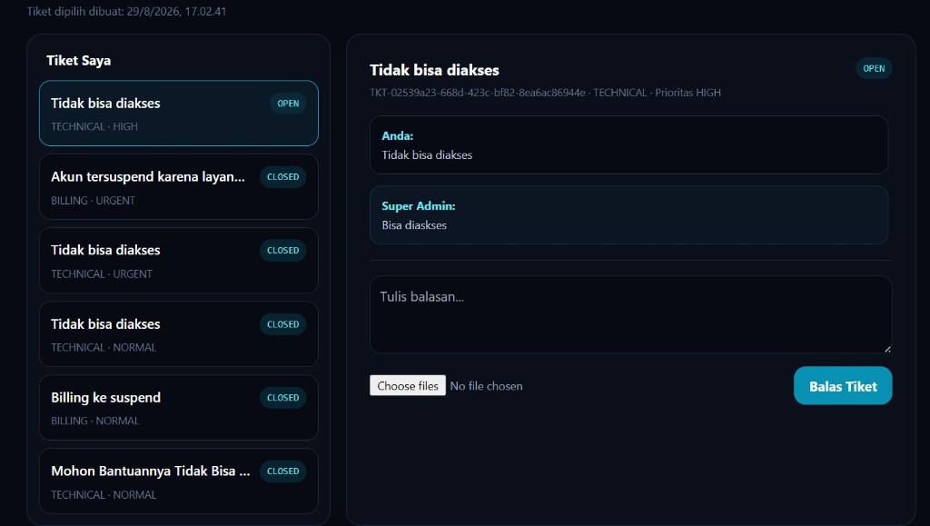Click the 'BILLING · URGENT' label
The height and width of the screenshot is (526, 930).
[x=94, y=201]
